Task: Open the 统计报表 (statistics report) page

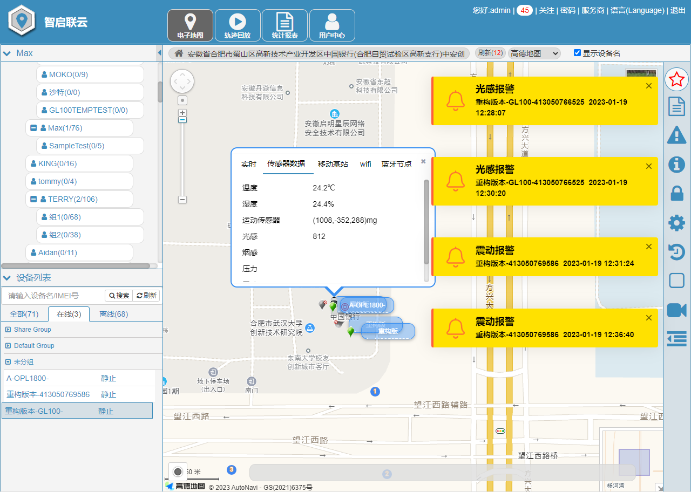Action: point(283,25)
